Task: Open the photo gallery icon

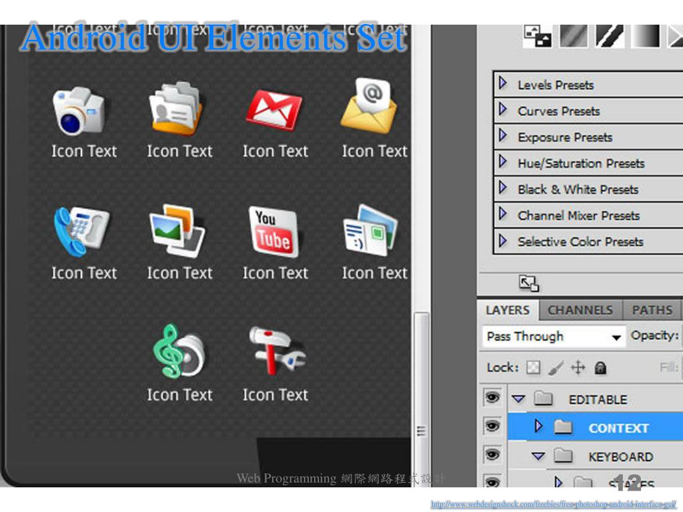Action: click(x=177, y=231)
